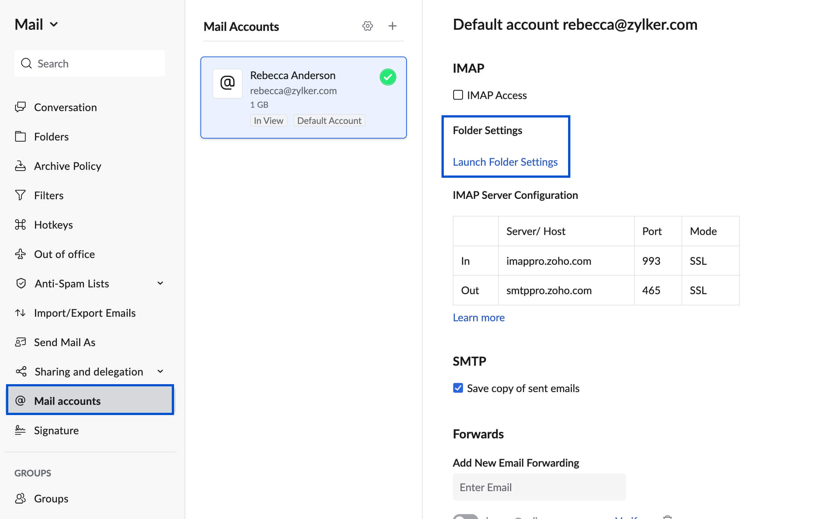
Task: Click the Conversation sidebar icon
Action: [20, 107]
